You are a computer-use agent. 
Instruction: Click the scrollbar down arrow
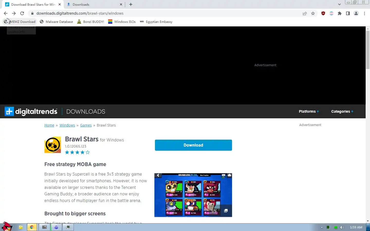tap(368, 221)
